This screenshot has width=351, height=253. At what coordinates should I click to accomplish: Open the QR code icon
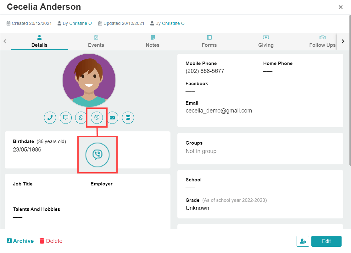128,118
